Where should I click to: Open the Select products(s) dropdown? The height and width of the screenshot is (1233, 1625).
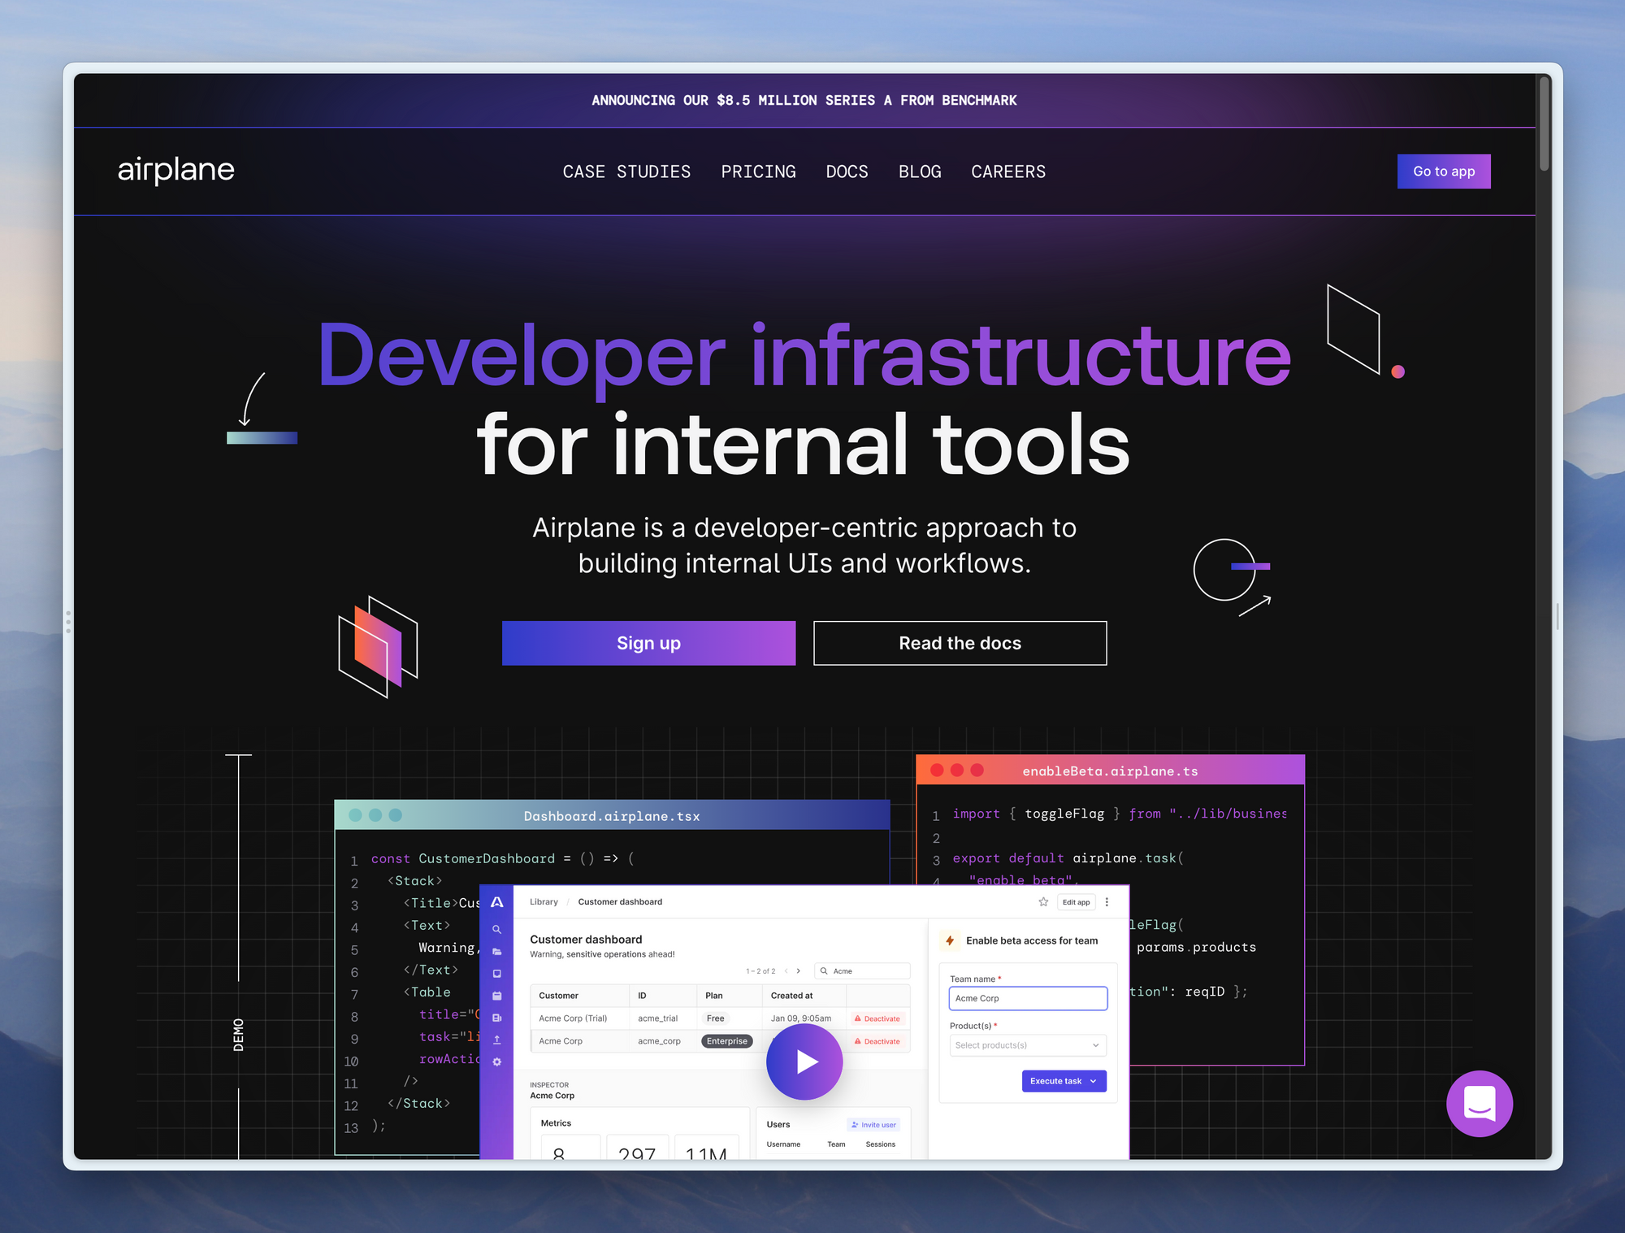1028,1045
